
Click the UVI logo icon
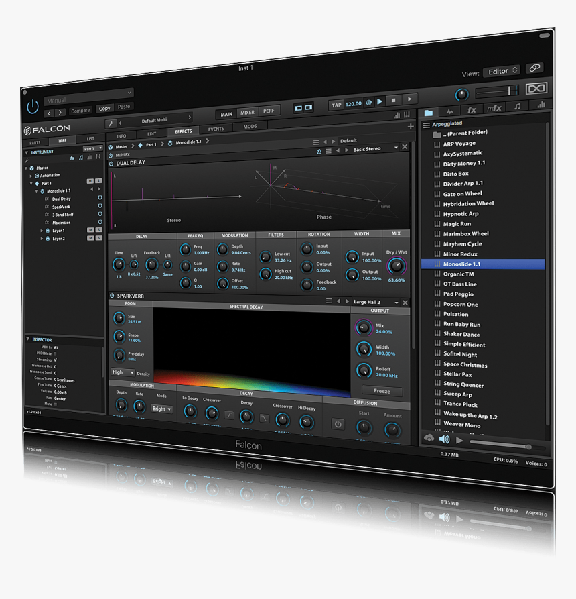point(536,89)
